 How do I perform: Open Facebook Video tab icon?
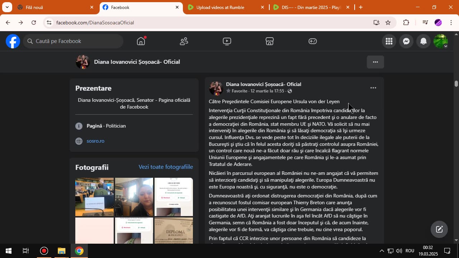point(227,41)
